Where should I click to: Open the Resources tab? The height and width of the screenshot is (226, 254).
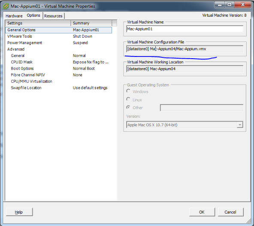[x=53, y=16]
